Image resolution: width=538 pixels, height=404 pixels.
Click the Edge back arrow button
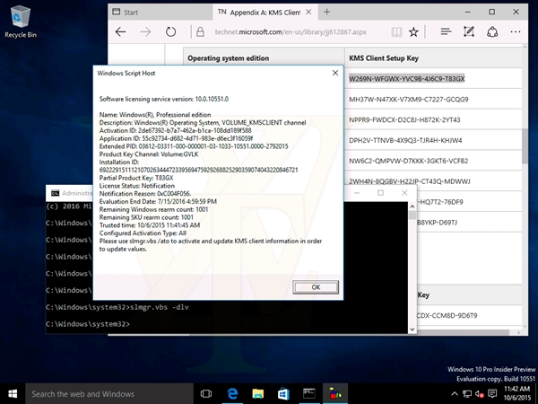(x=121, y=31)
